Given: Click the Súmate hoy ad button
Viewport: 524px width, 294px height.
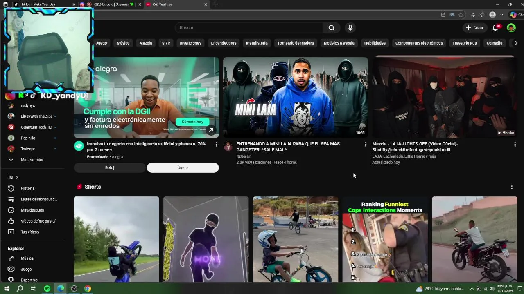Looking at the screenshot, I should point(192,122).
